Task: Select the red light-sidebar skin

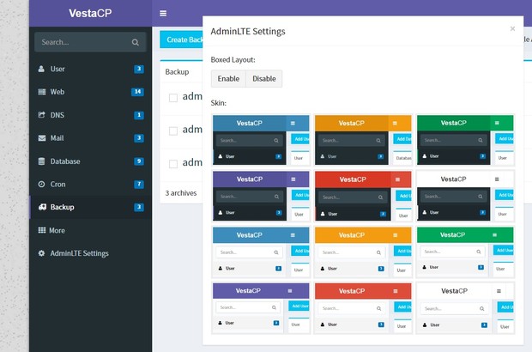Action: pyautogui.click(x=363, y=308)
